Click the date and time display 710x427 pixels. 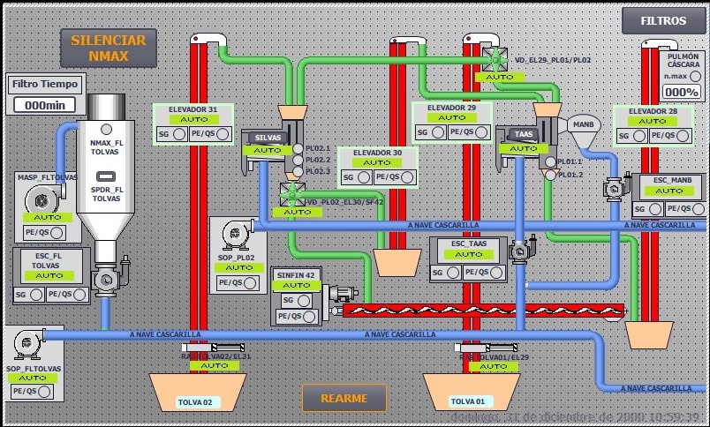coord(575,417)
